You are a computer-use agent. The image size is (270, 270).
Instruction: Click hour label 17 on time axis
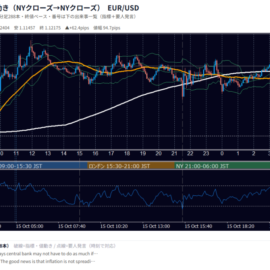coord(111,153)
